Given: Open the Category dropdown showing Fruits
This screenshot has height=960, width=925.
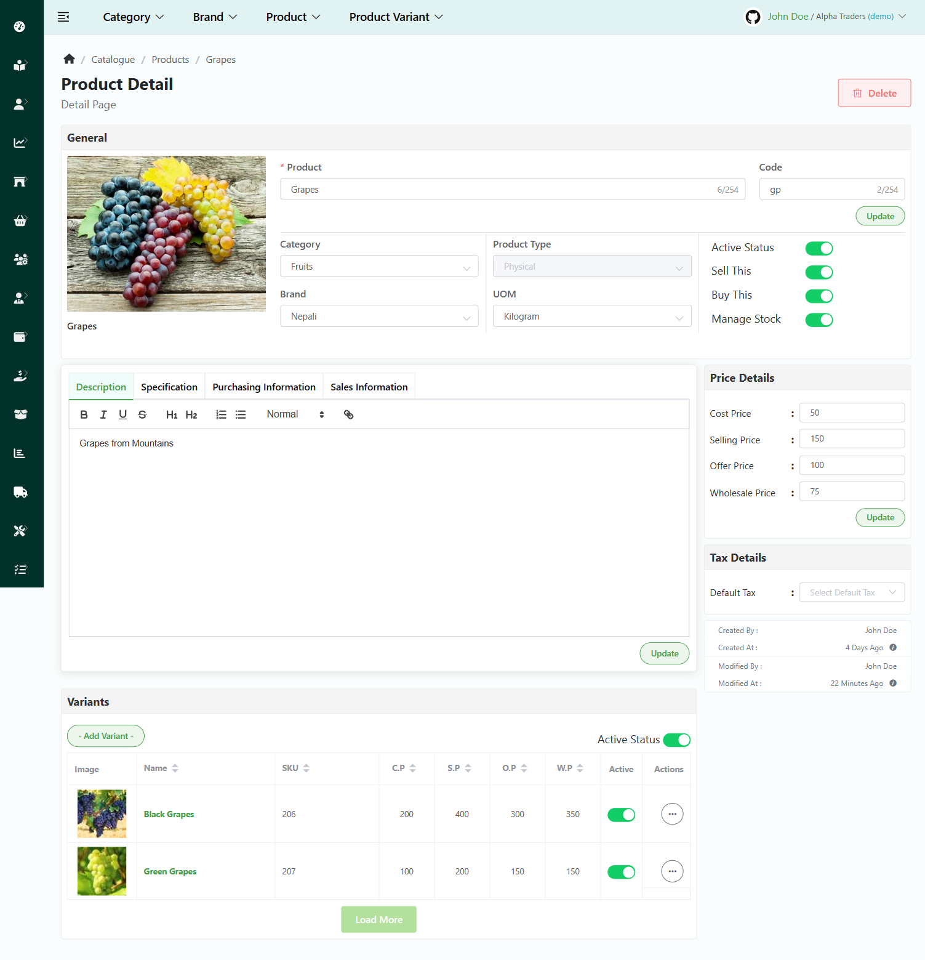Looking at the screenshot, I should [x=379, y=267].
